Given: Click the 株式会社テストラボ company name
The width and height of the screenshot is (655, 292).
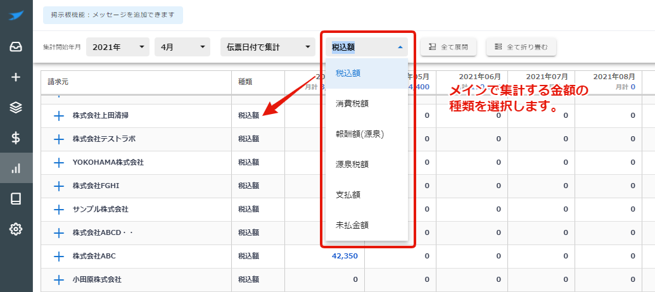Looking at the screenshot, I should coord(104,139).
